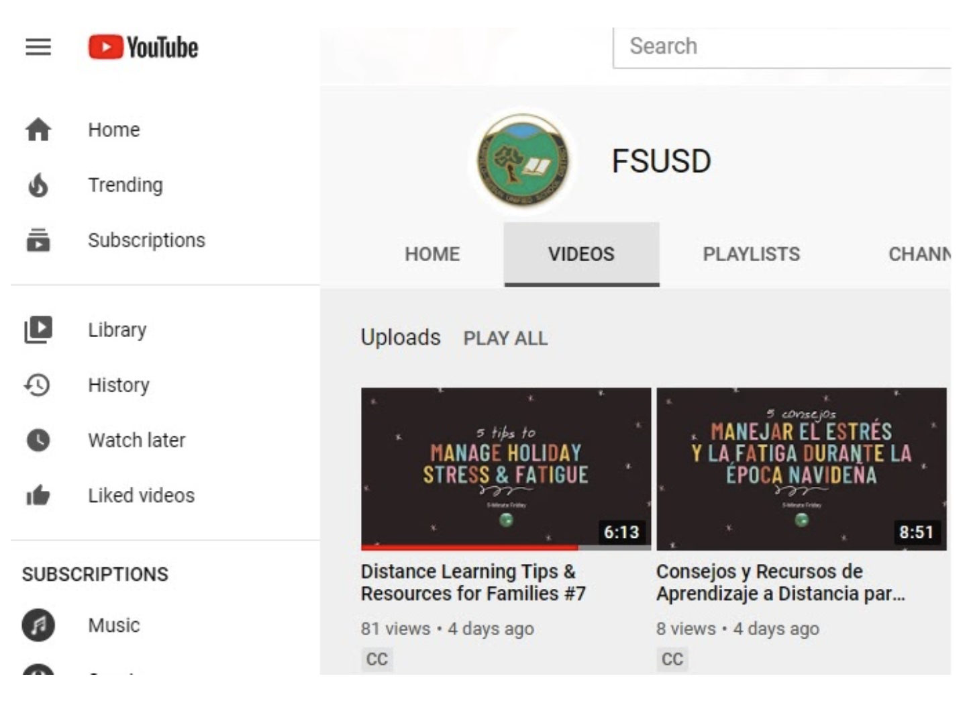Click the 6:13 duration badge
This screenshot has height=701, width=965.
tap(621, 532)
